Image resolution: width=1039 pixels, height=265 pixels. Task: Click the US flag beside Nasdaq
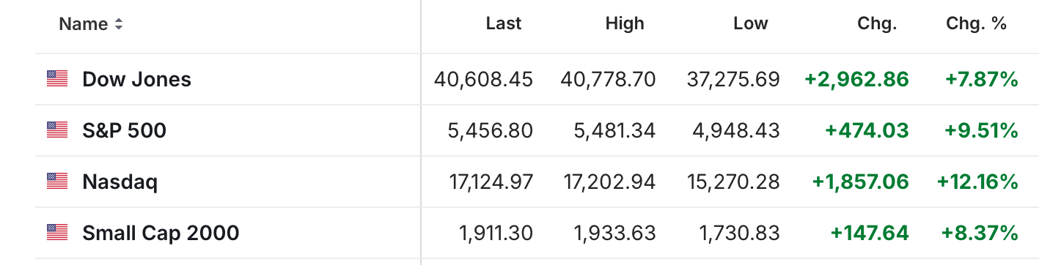57,182
